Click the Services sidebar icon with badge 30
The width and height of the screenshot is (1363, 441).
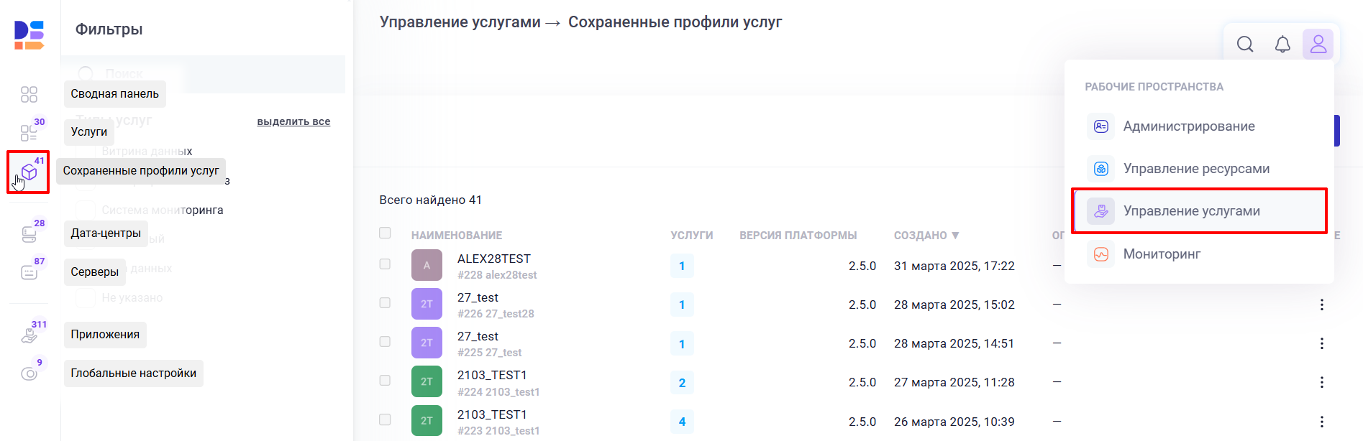[x=29, y=133]
